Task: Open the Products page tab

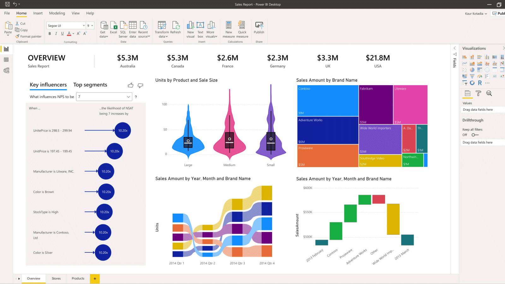Action: pos(78,279)
